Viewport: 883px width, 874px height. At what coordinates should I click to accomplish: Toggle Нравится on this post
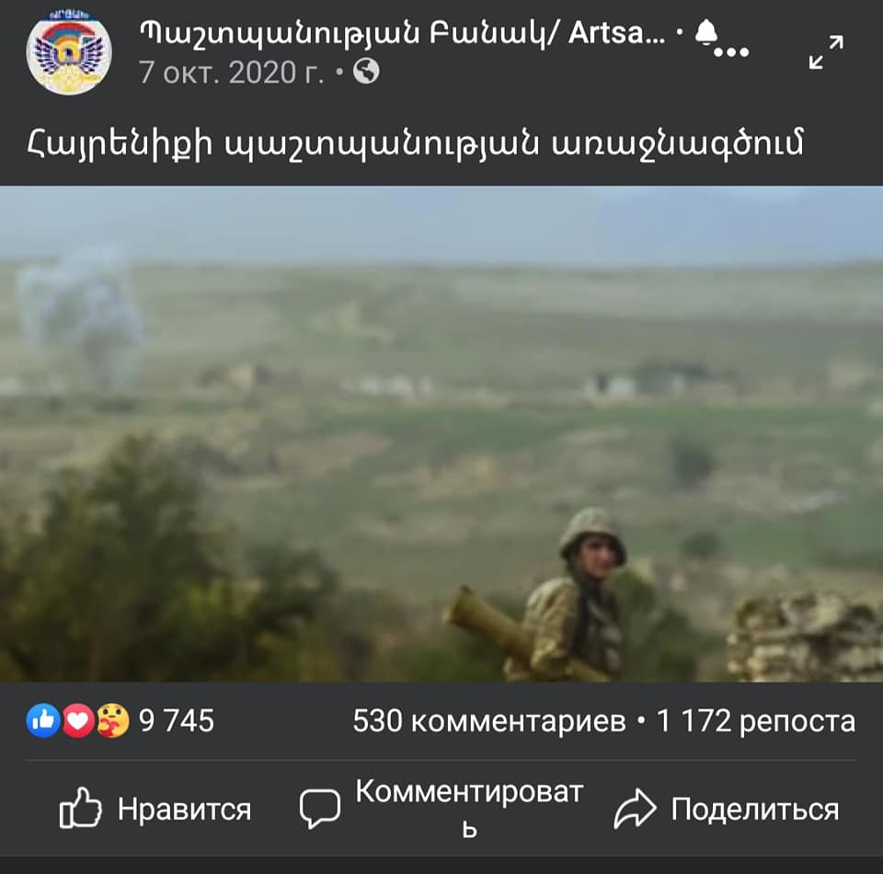point(155,809)
